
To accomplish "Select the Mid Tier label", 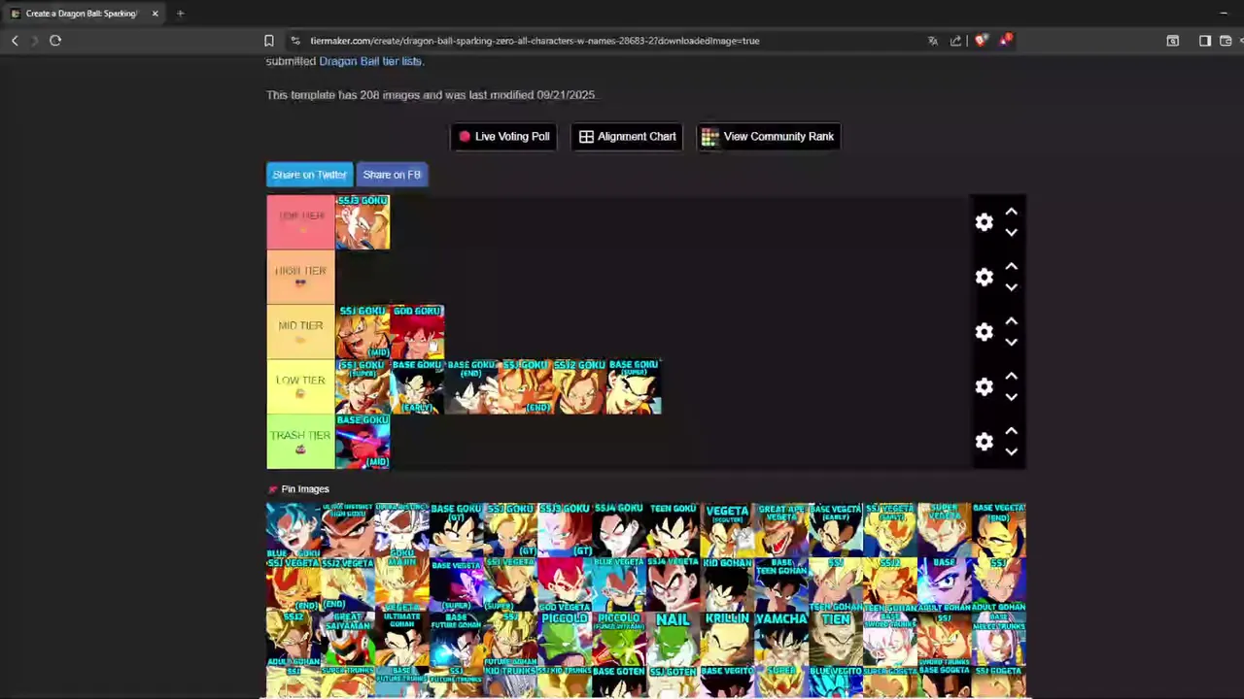I will [300, 332].
